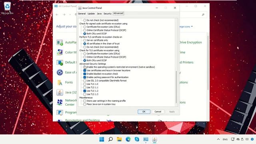The height and width of the screenshot is (144, 256).
Task: Launch Microsoft Edge from taskbar
Action: tap(128, 139)
